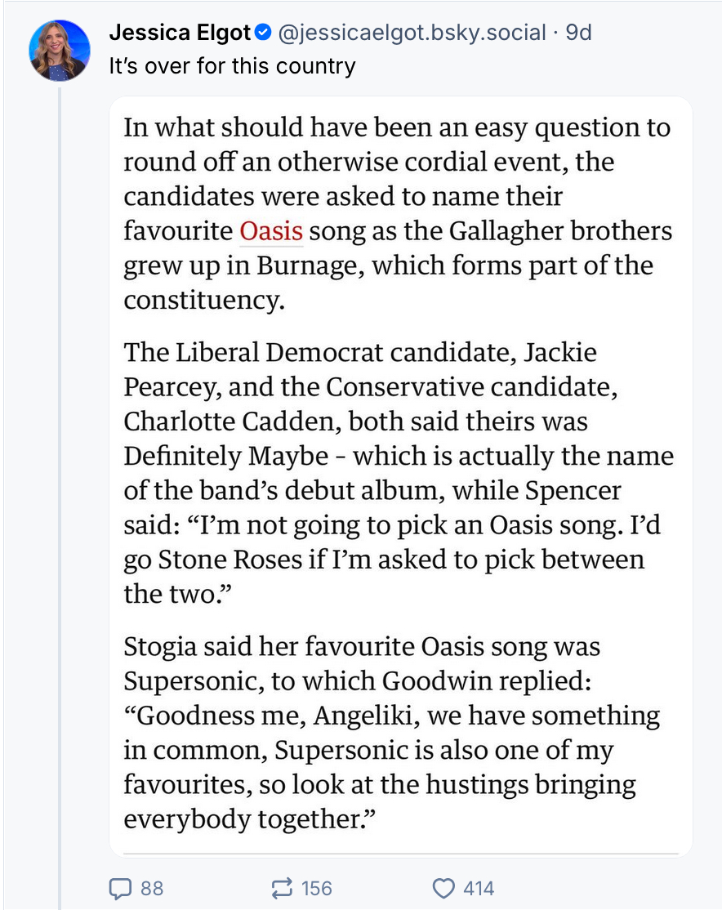
Task: Click the repost arrows icon
Action: point(282,888)
